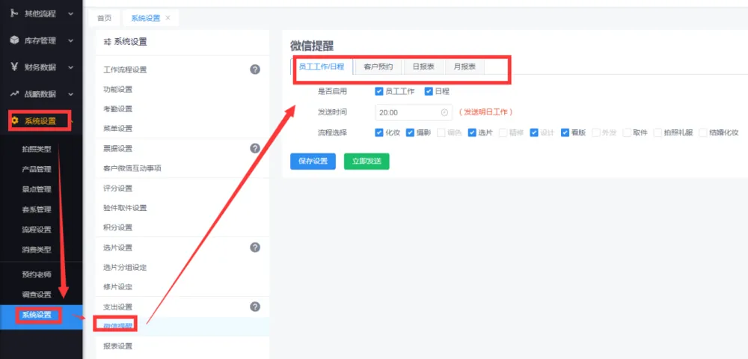The image size is (748, 359).
Task: Switch to the 月报表 tab
Action: tap(465, 67)
